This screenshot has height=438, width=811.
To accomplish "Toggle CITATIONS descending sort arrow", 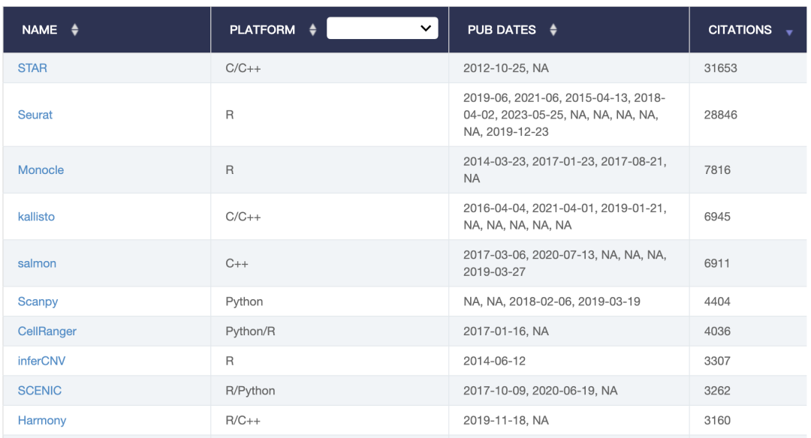I will point(788,33).
